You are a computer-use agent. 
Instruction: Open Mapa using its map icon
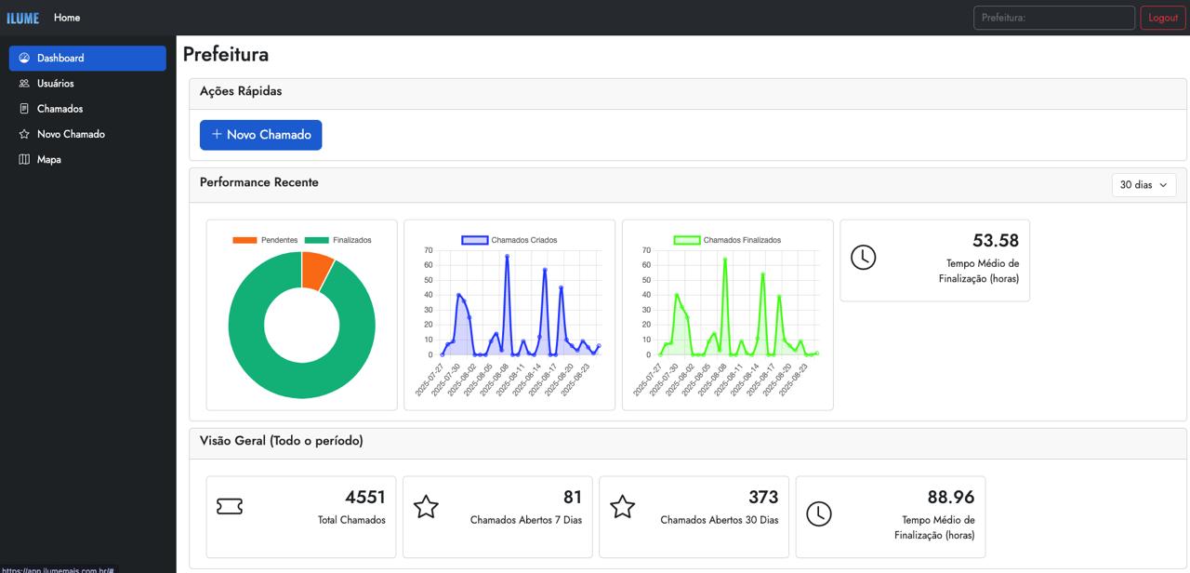point(24,159)
